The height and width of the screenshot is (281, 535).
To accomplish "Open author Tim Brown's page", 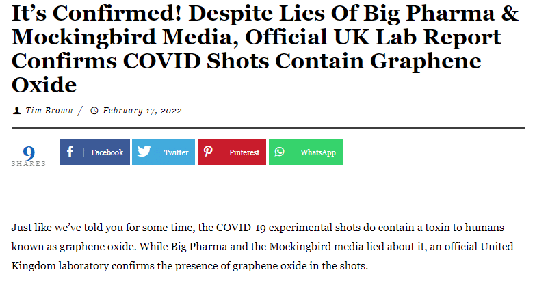I will pyautogui.click(x=49, y=111).
